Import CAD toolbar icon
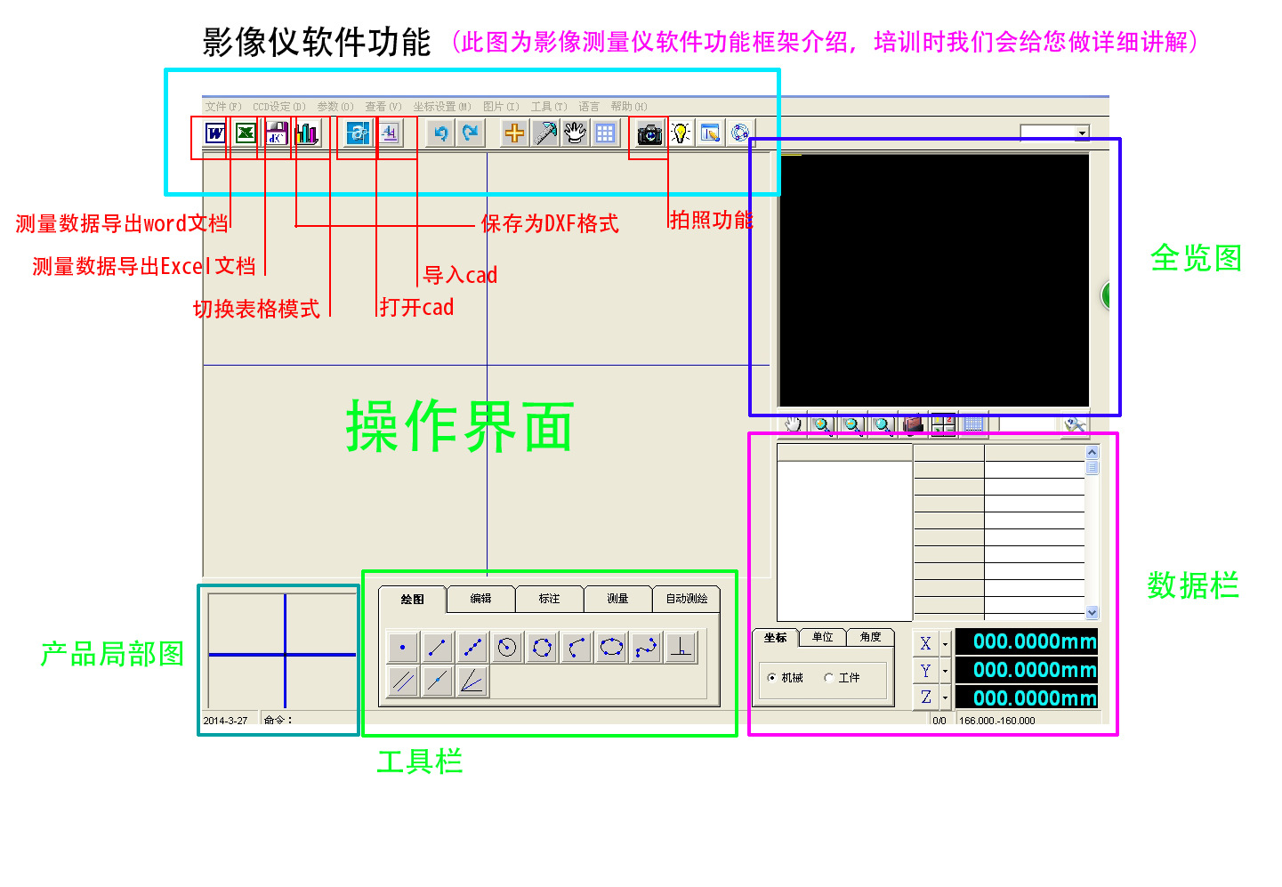The image size is (1282, 887). tap(389, 133)
